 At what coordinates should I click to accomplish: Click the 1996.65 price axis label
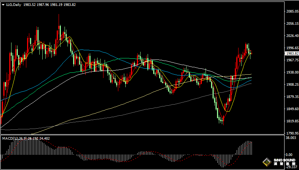tap(292, 48)
